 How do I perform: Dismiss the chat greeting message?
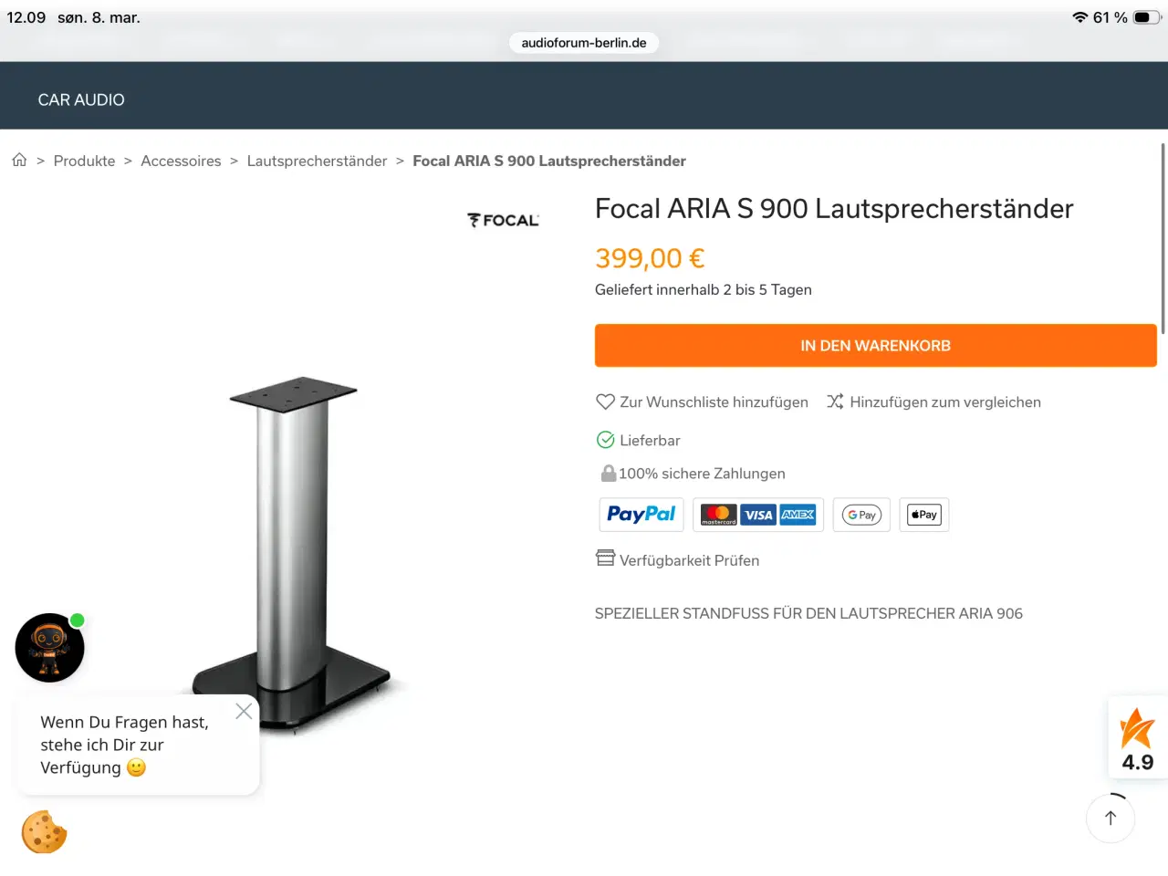244,711
